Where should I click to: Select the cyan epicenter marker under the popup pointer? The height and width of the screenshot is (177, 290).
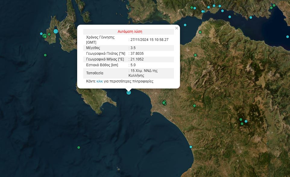129,92
